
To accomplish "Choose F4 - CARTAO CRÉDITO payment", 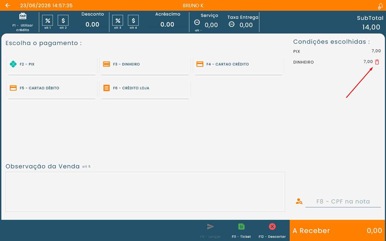I will [x=238, y=64].
